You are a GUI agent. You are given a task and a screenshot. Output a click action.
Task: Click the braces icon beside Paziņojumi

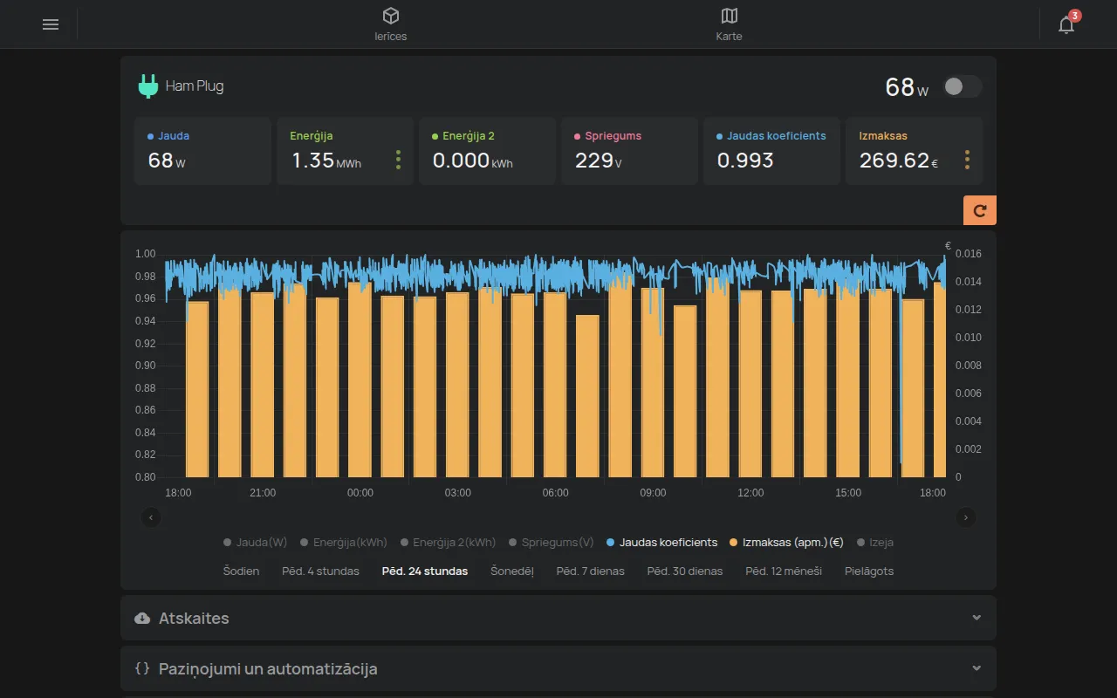pyautogui.click(x=142, y=669)
